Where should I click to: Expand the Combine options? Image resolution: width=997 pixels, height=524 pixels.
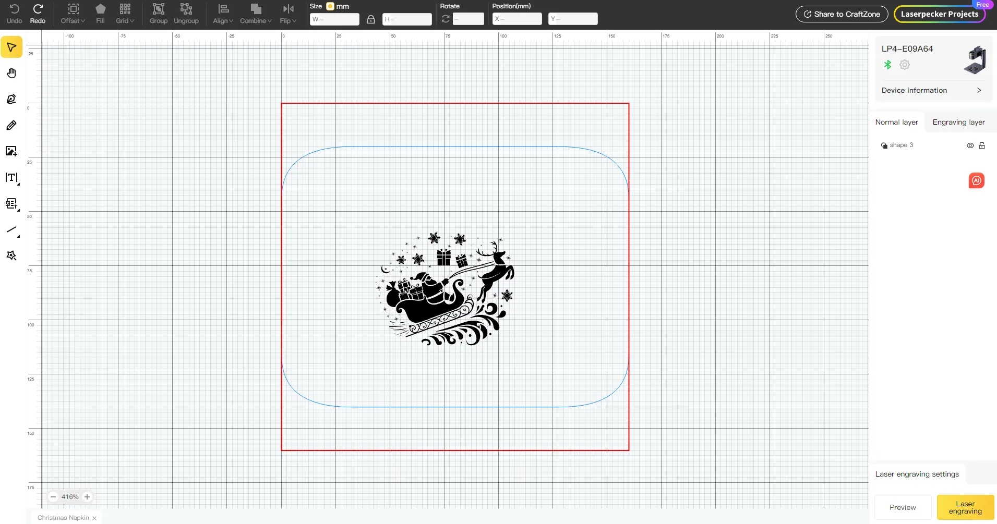(x=256, y=14)
